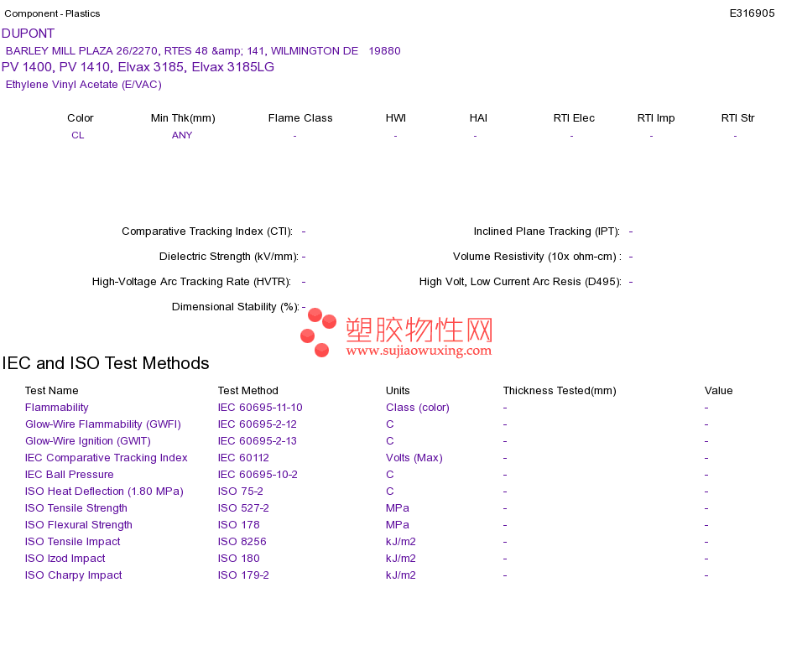797x671 pixels.
Task: Click test method IEC 60695-2-12
Action: (x=258, y=424)
